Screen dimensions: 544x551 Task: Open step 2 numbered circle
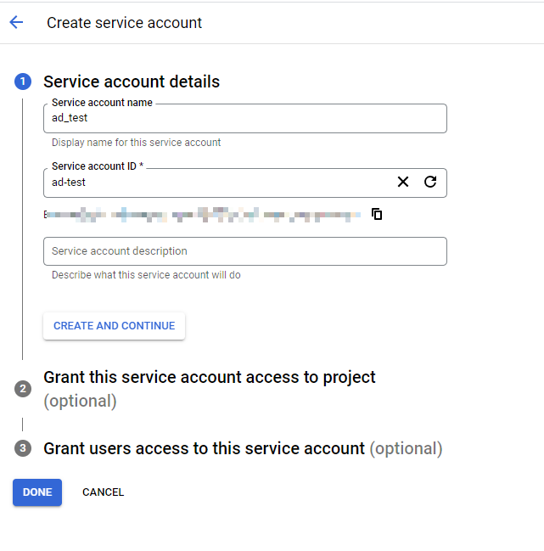tap(23, 389)
